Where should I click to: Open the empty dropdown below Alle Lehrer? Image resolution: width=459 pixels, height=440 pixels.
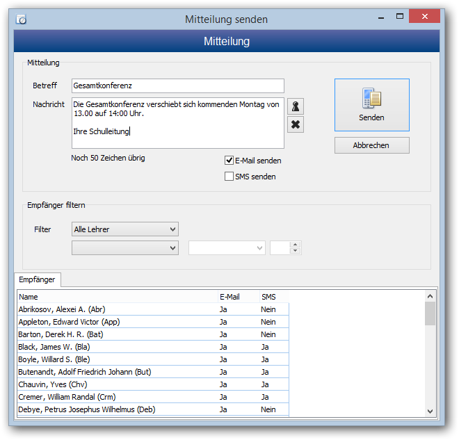(125, 247)
